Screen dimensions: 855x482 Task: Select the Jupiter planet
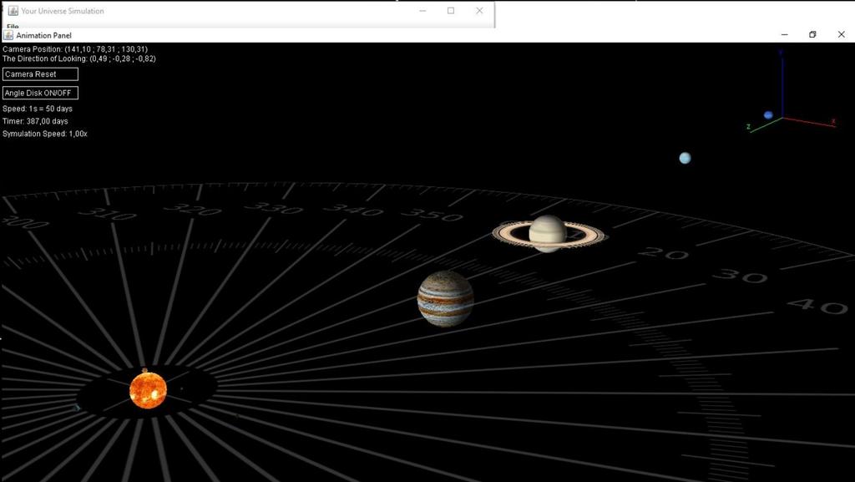(x=446, y=299)
